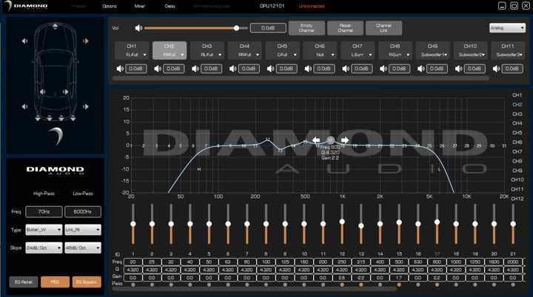Select center speaker at top of car
533x297 pixels.
pyautogui.click(x=55, y=26)
